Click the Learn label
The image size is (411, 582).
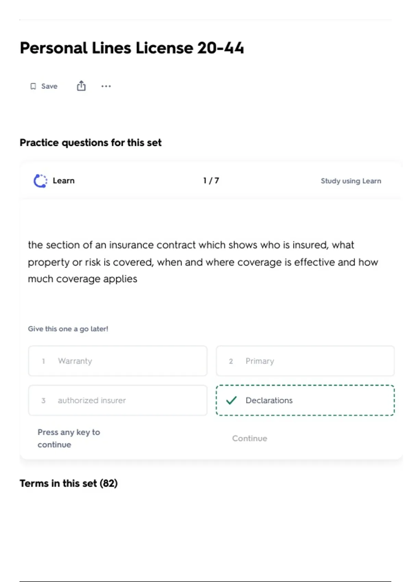(x=64, y=181)
